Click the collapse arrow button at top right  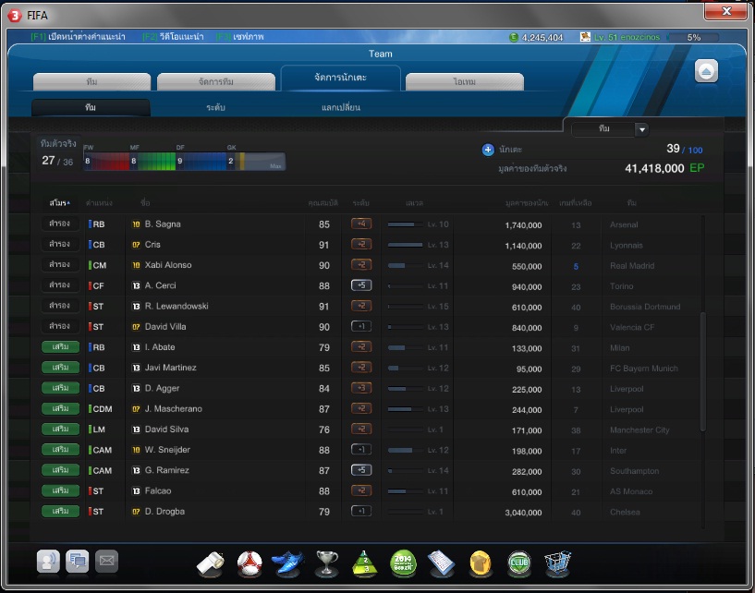point(706,72)
